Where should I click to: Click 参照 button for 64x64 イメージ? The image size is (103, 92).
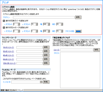[46, 59]
